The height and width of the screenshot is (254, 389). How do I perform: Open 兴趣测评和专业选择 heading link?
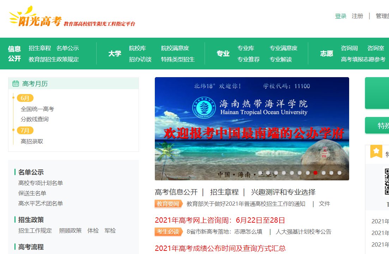point(283,192)
